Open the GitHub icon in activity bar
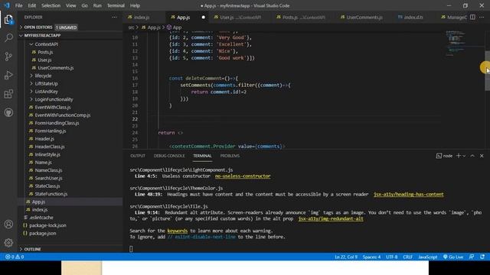This screenshot has width=490, height=275. 8,112
